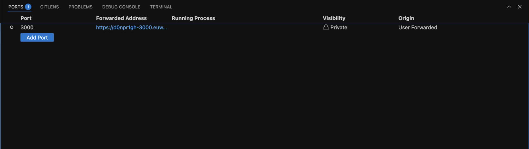Viewport: 529px width, 149px height.
Task: Switch to the GITLENS tab
Action: 49,7
